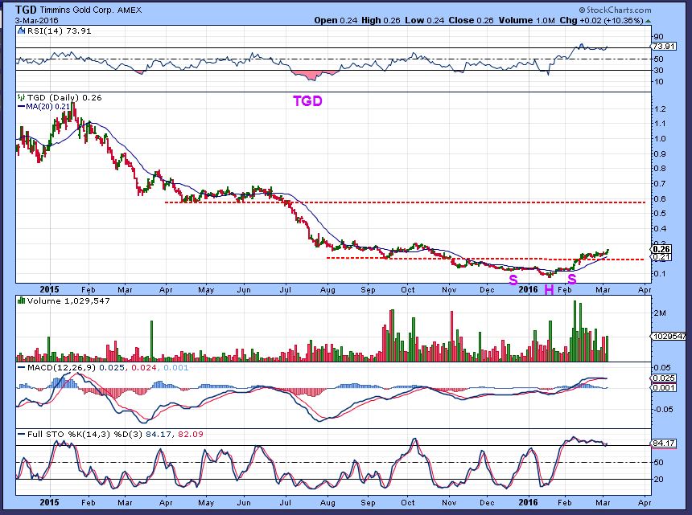692x515 pixels.
Task: Click the 1029547 volume tag on the right axis
Action: point(669,336)
